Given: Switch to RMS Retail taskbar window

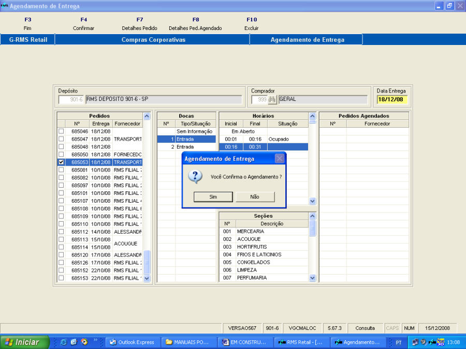Looking at the screenshot, I should tap(301, 342).
